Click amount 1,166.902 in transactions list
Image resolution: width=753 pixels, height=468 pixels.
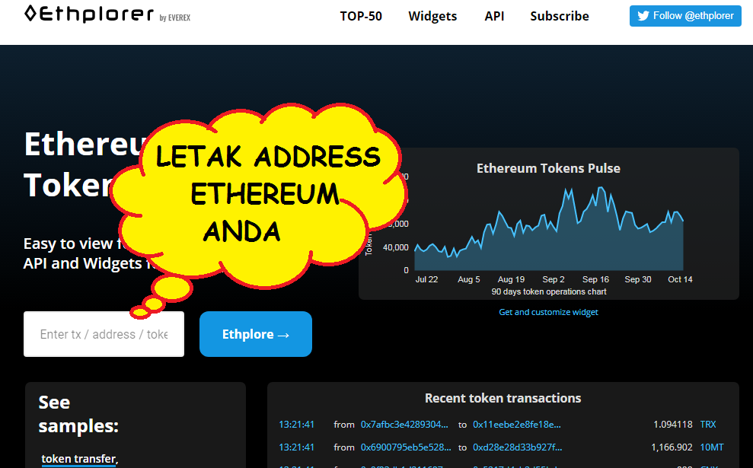pyautogui.click(x=672, y=447)
